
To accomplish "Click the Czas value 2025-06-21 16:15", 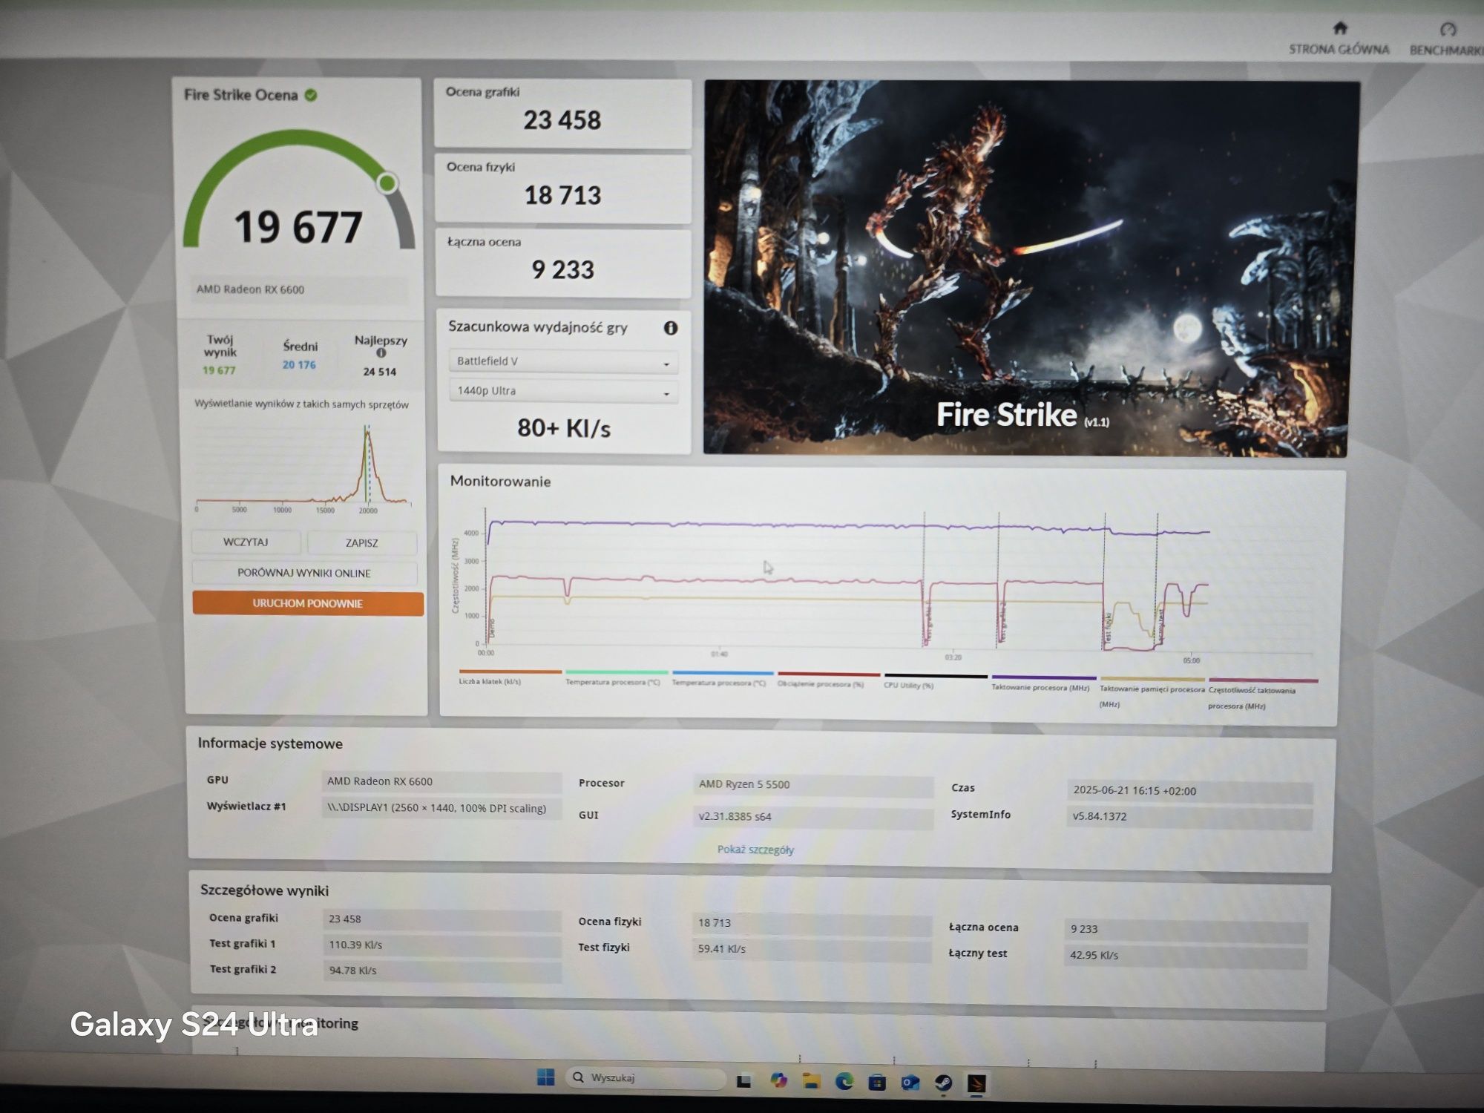I will click(1189, 791).
